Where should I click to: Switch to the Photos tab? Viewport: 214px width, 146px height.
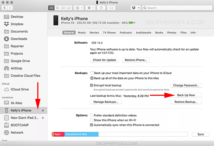click(x=172, y=32)
